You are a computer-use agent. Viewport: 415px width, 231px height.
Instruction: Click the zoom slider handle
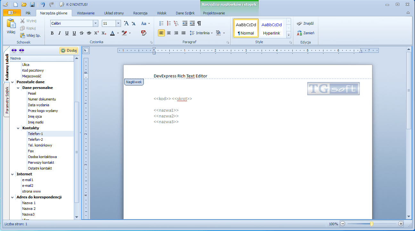(x=371, y=224)
